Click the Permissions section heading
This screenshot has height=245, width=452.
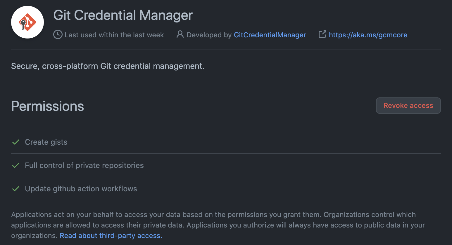tap(47, 106)
